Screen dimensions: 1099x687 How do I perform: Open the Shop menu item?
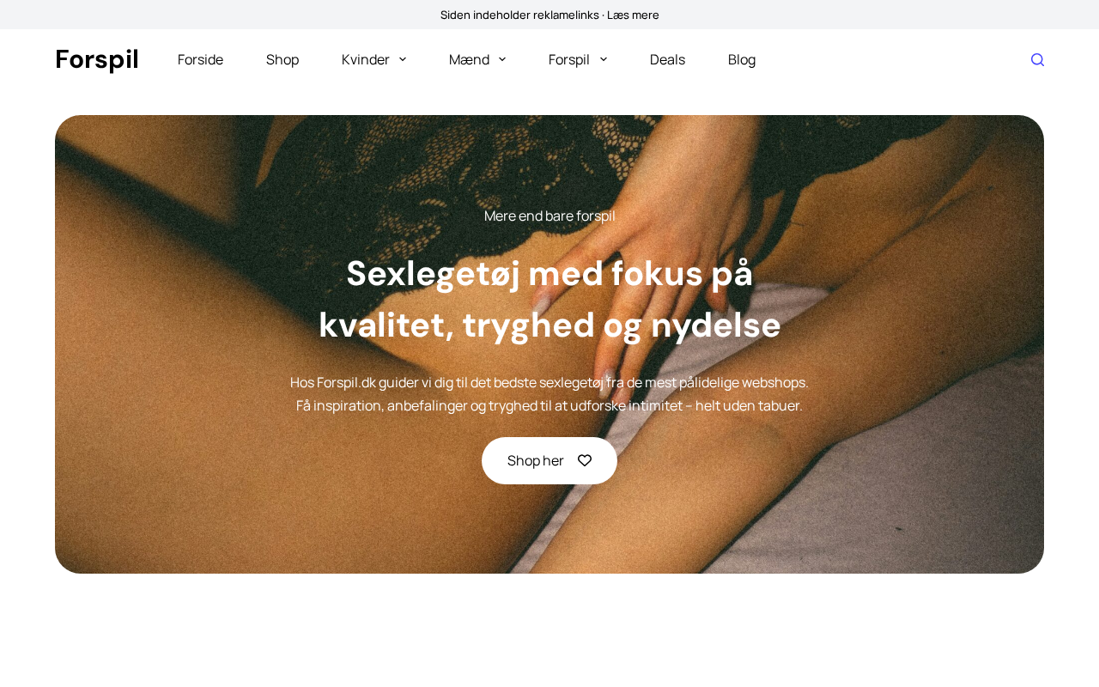[x=282, y=59]
